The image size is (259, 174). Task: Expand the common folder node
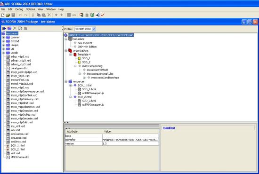pos(3,38)
